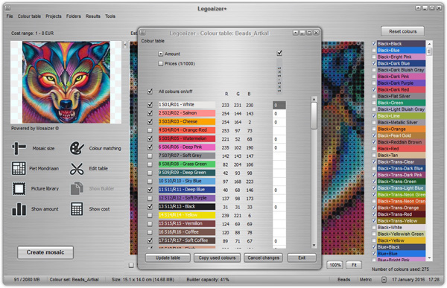Enable the Prices (1/1000) checkbox
This screenshot has height=288, width=447.
(161, 63)
